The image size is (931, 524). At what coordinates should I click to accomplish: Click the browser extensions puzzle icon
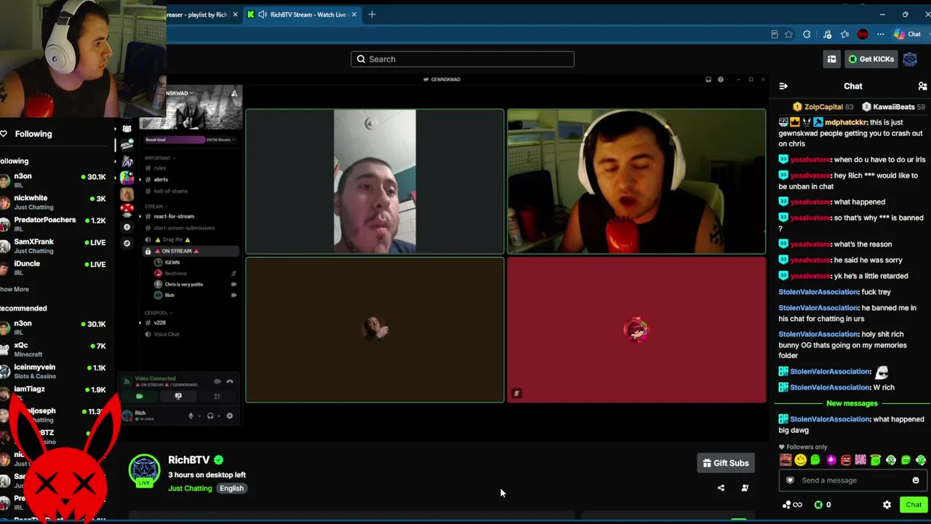(x=807, y=34)
